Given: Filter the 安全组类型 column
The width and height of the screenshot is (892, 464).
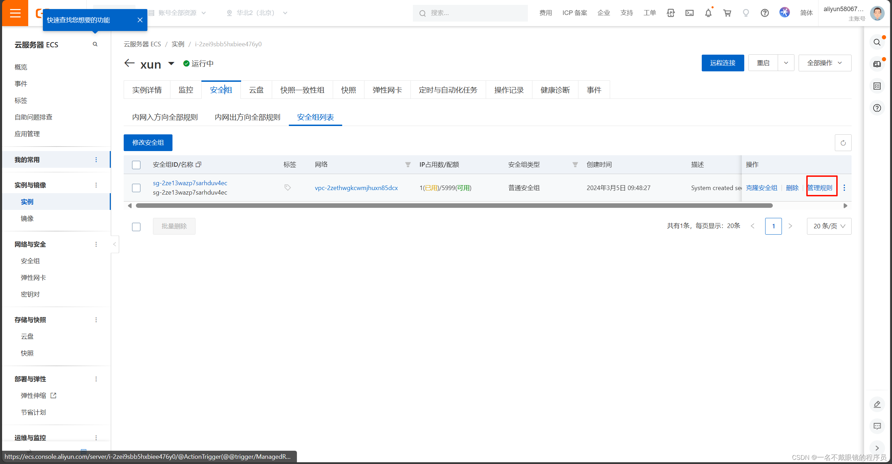Looking at the screenshot, I should 575,164.
